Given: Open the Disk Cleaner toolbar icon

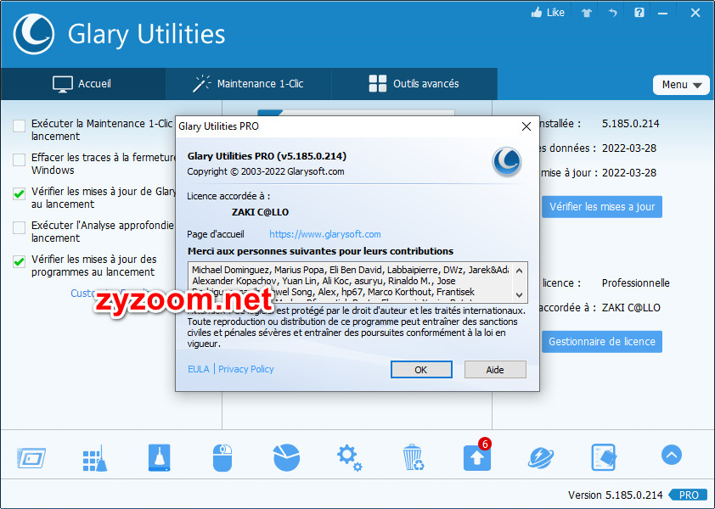Looking at the screenshot, I should 31,458.
